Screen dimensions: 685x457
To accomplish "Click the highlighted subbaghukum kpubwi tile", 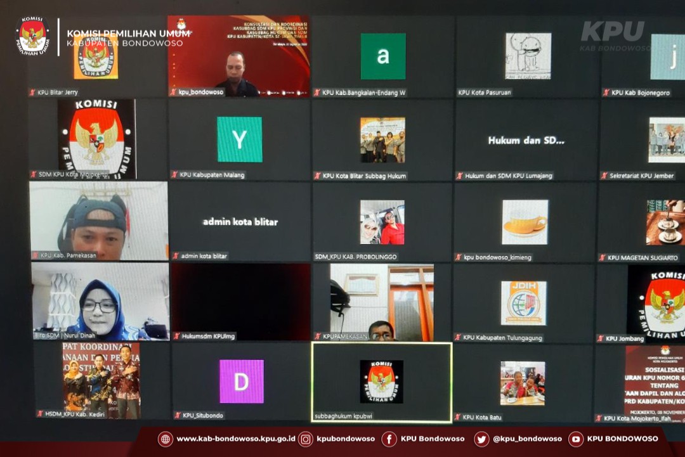I will (x=381, y=382).
